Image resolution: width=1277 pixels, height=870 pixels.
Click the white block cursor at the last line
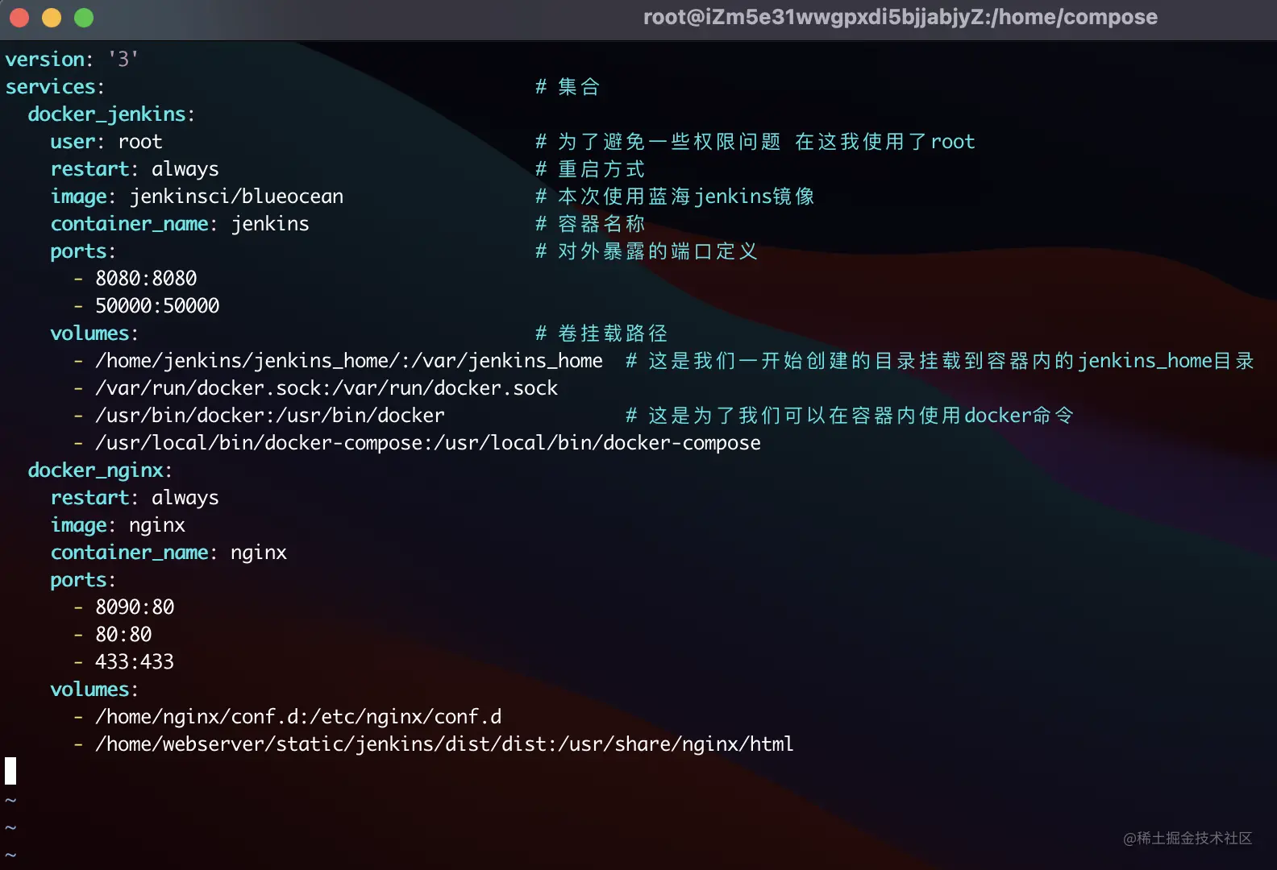(x=10, y=771)
